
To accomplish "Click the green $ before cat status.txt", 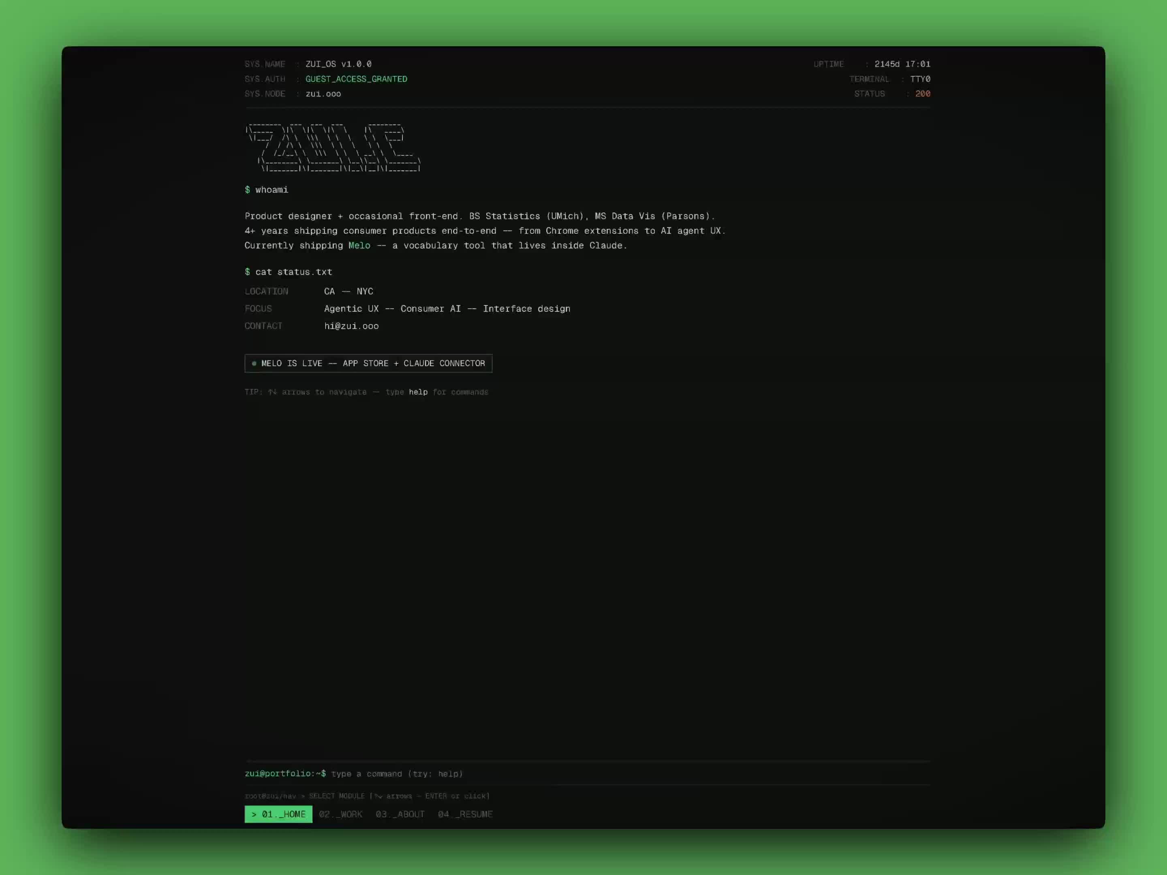I will (247, 272).
